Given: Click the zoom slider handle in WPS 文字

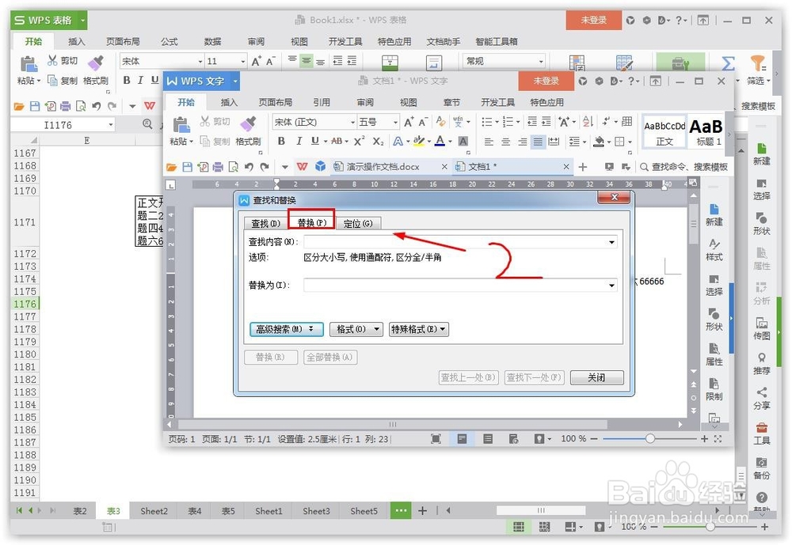Looking at the screenshot, I should pyautogui.click(x=650, y=438).
